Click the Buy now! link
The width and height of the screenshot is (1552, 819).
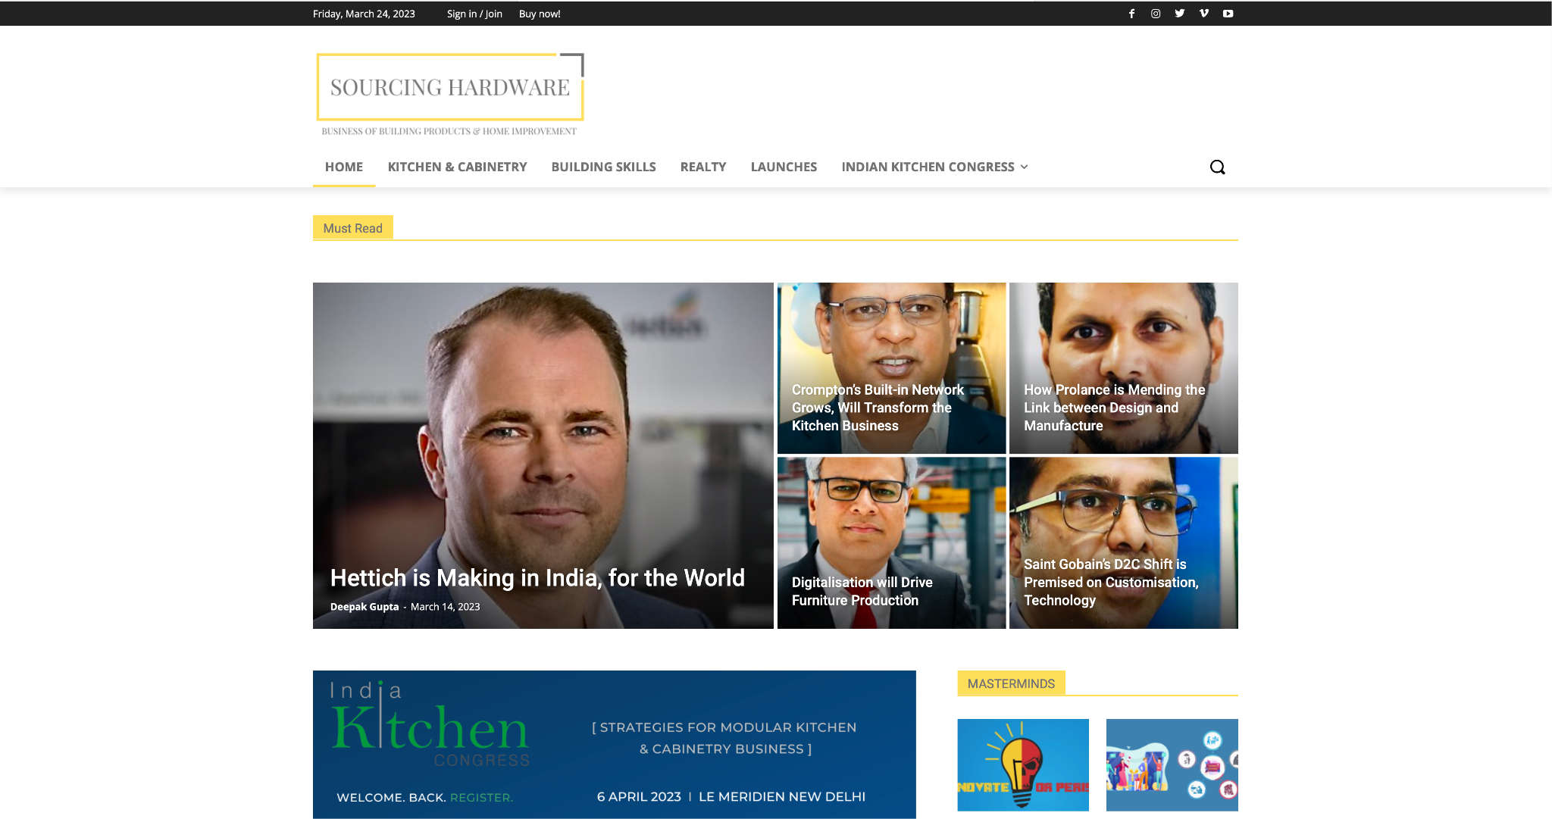[x=540, y=14]
